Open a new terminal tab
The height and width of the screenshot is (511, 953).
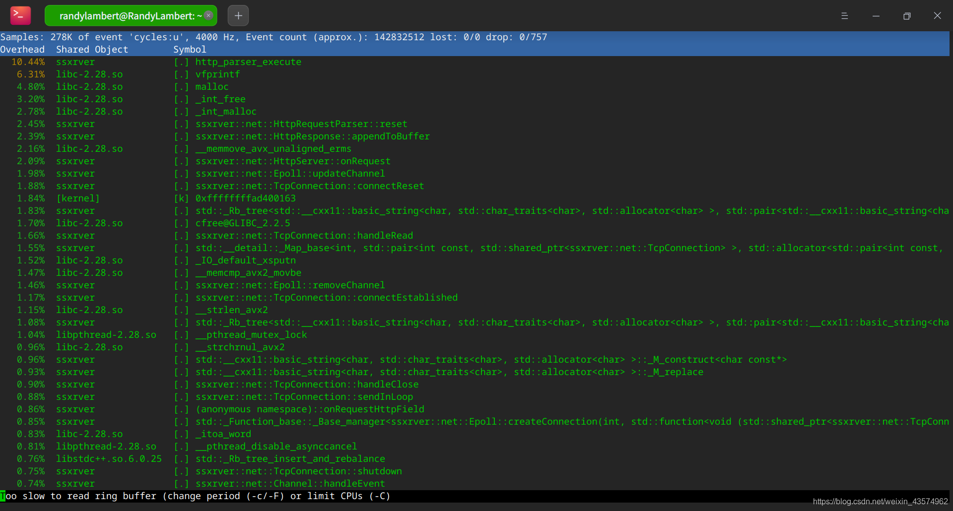click(238, 15)
